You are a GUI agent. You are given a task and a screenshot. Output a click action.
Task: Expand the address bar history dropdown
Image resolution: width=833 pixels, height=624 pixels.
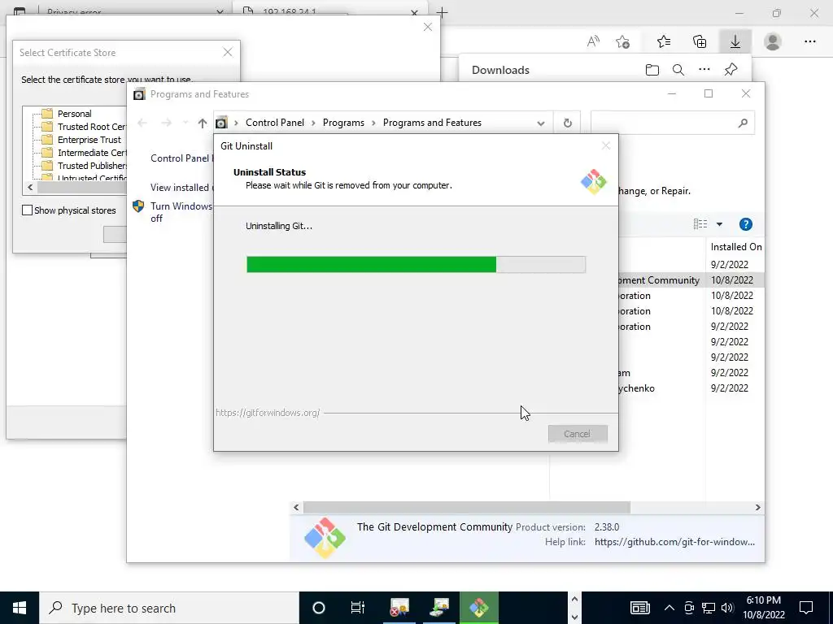coord(541,123)
